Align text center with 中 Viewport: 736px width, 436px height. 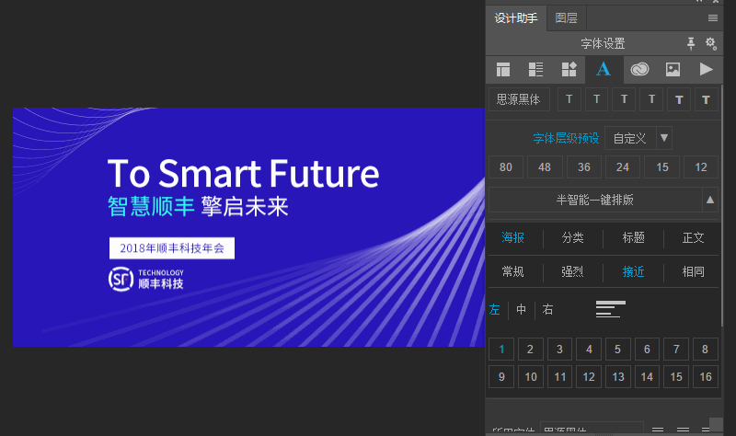click(x=521, y=309)
